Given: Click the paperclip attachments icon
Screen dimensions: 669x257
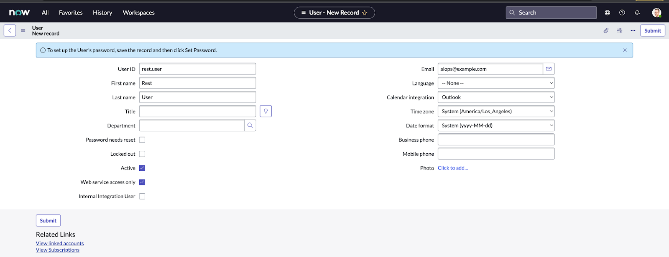Looking at the screenshot, I should 606,30.
